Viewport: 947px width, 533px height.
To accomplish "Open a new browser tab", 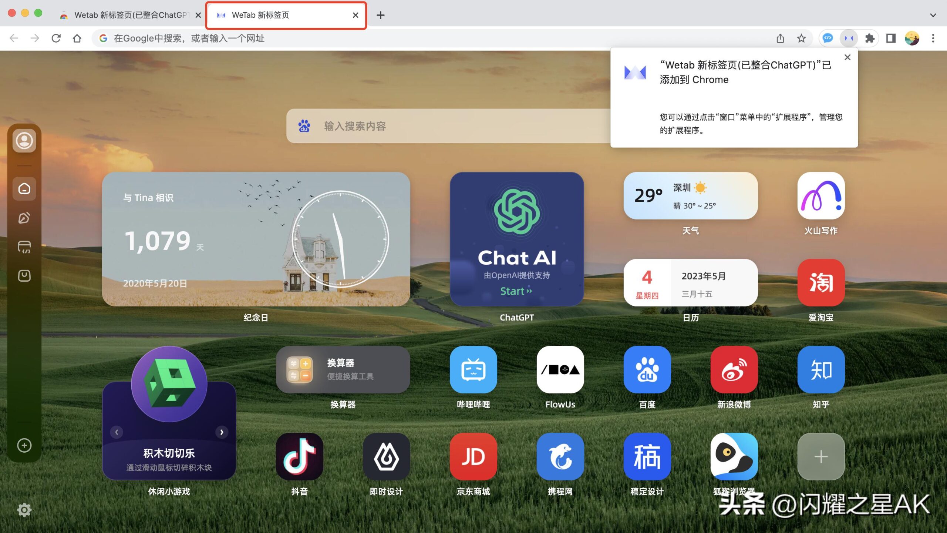I will point(380,15).
